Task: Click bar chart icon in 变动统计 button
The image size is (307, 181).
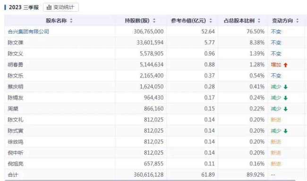Action: [49, 8]
